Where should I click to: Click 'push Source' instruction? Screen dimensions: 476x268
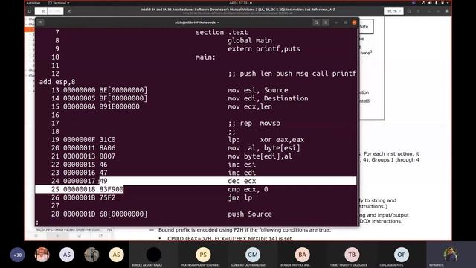pyautogui.click(x=250, y=214)
